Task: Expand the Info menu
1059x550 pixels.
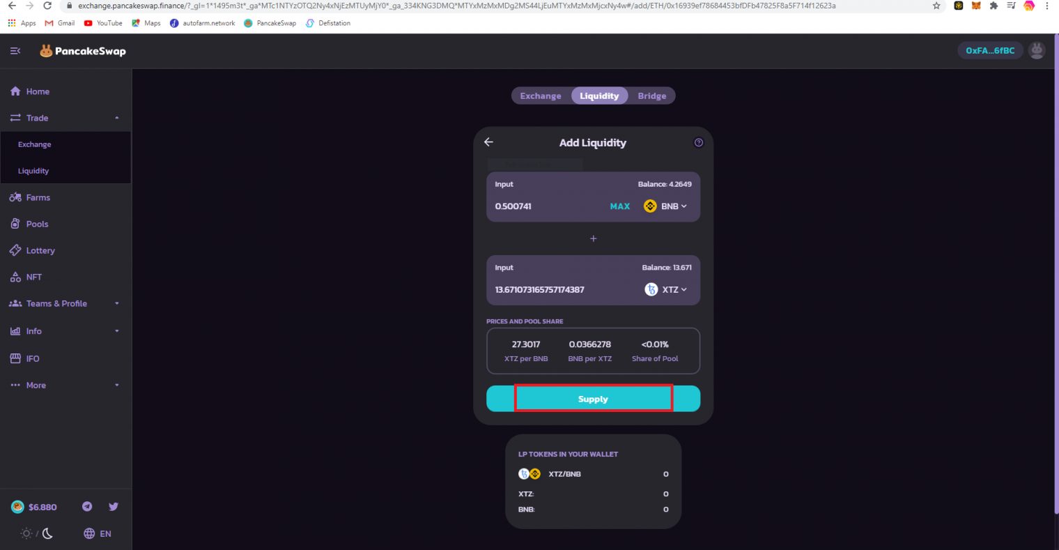Action: pyautogui.click(x=65, y=331)
